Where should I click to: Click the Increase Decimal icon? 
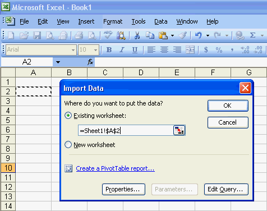pos(245,50)
